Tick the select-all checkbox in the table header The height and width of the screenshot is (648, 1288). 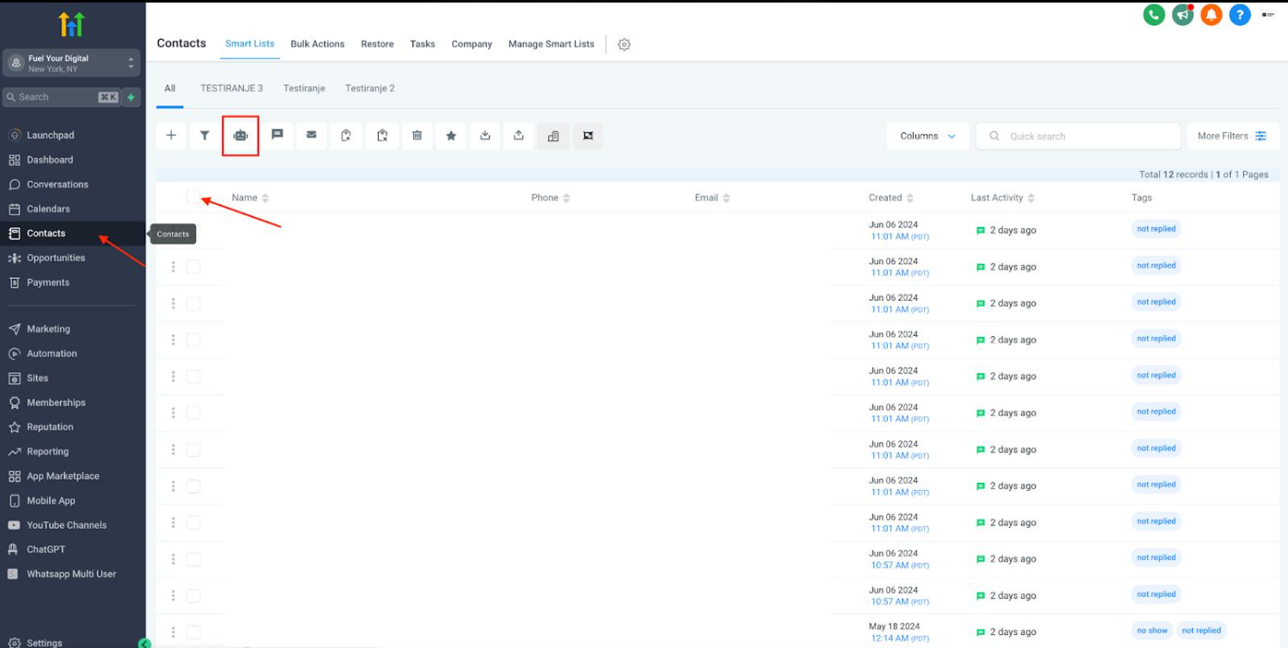[193, 197]
